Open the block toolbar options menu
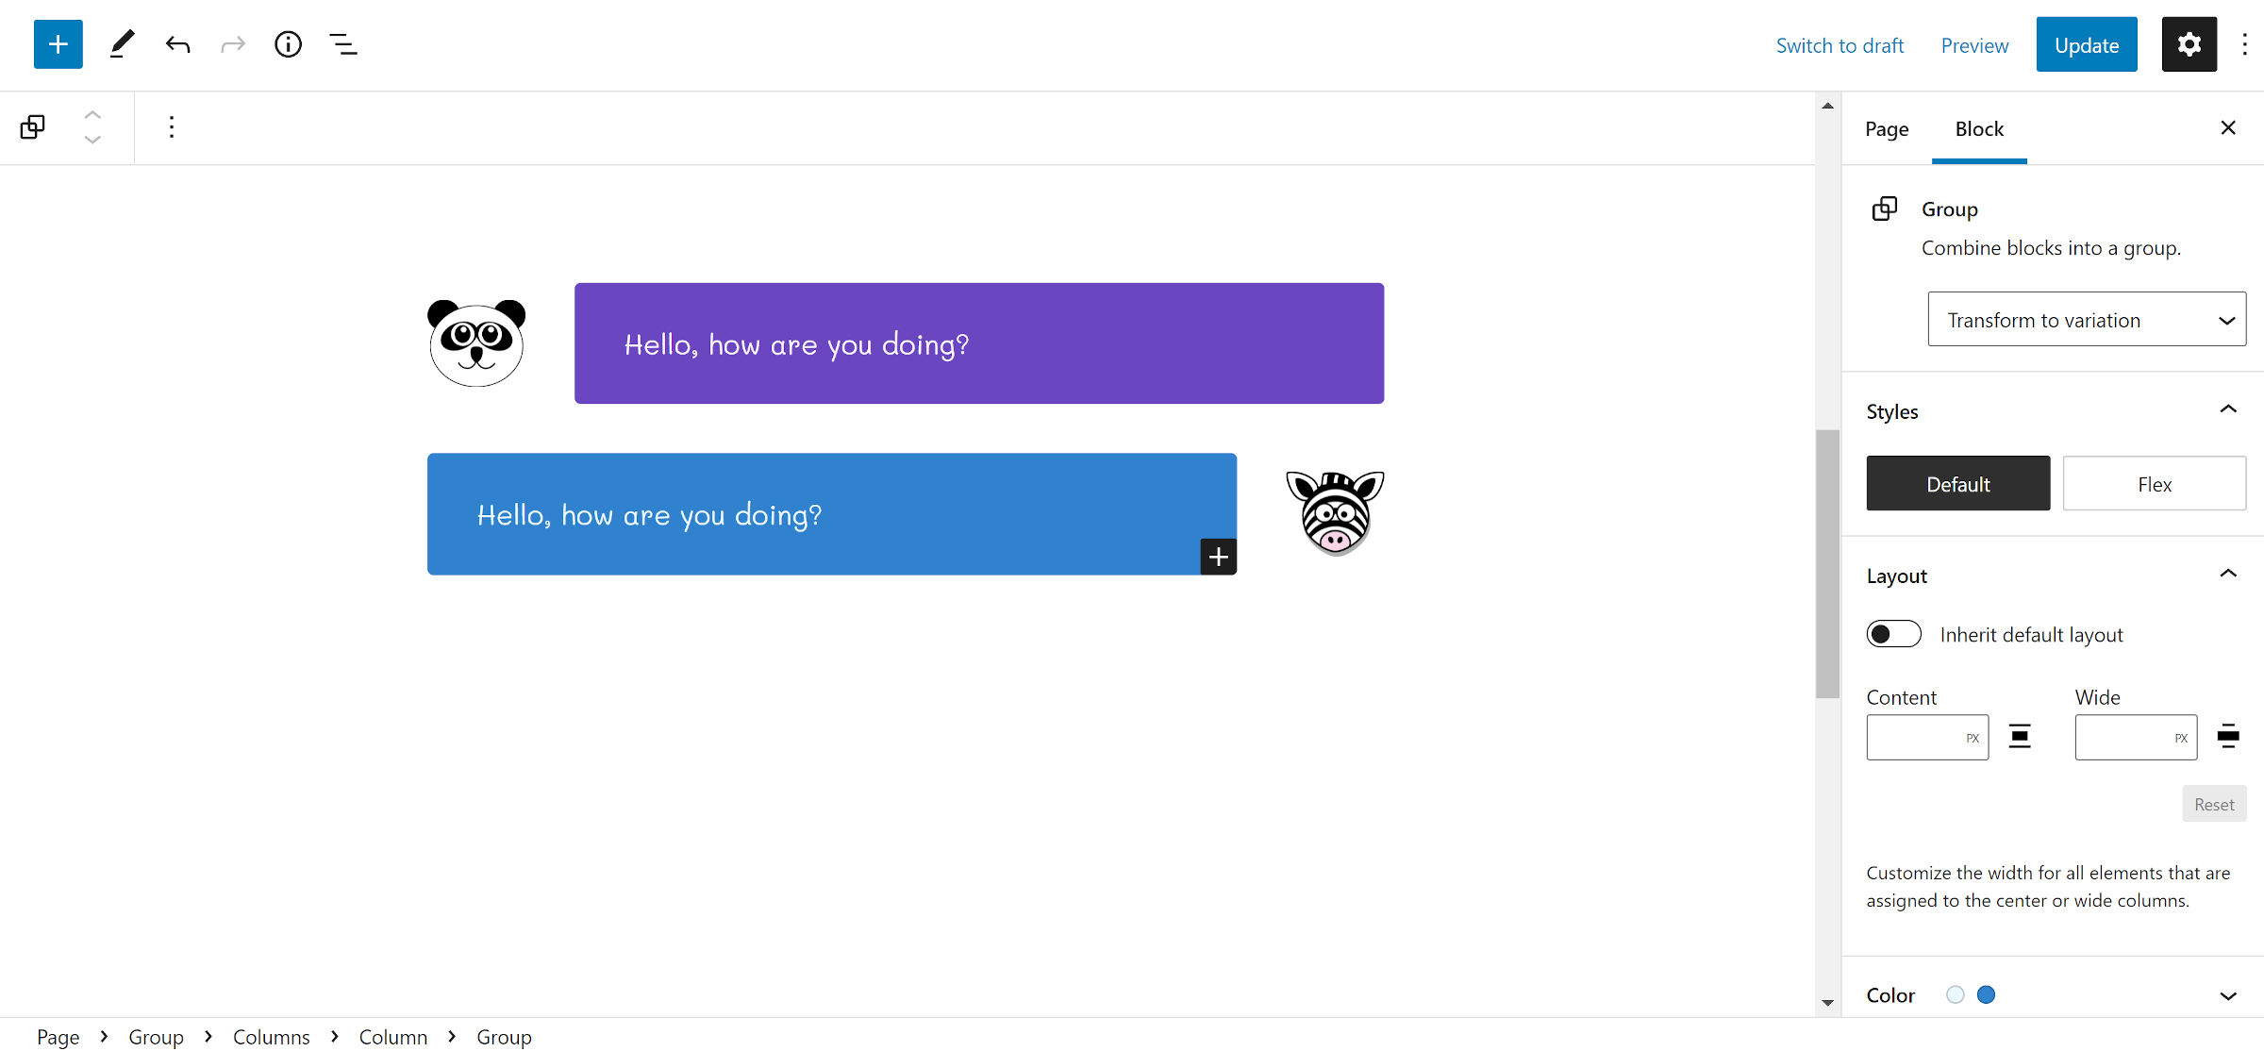This screenshot has height=1051, width=2264. 171,127
